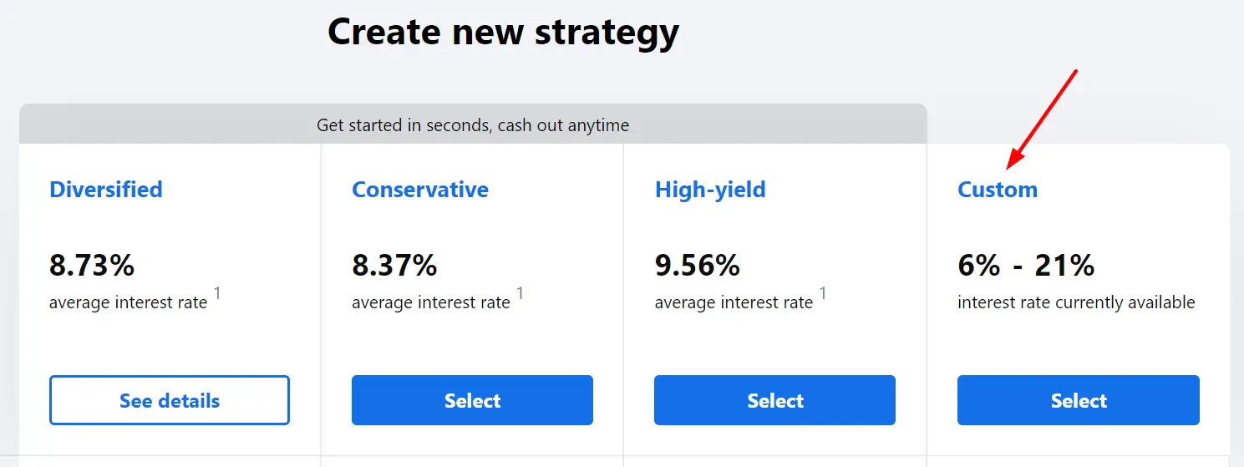Click the 8.73% interest rate figure

point(92,266)
